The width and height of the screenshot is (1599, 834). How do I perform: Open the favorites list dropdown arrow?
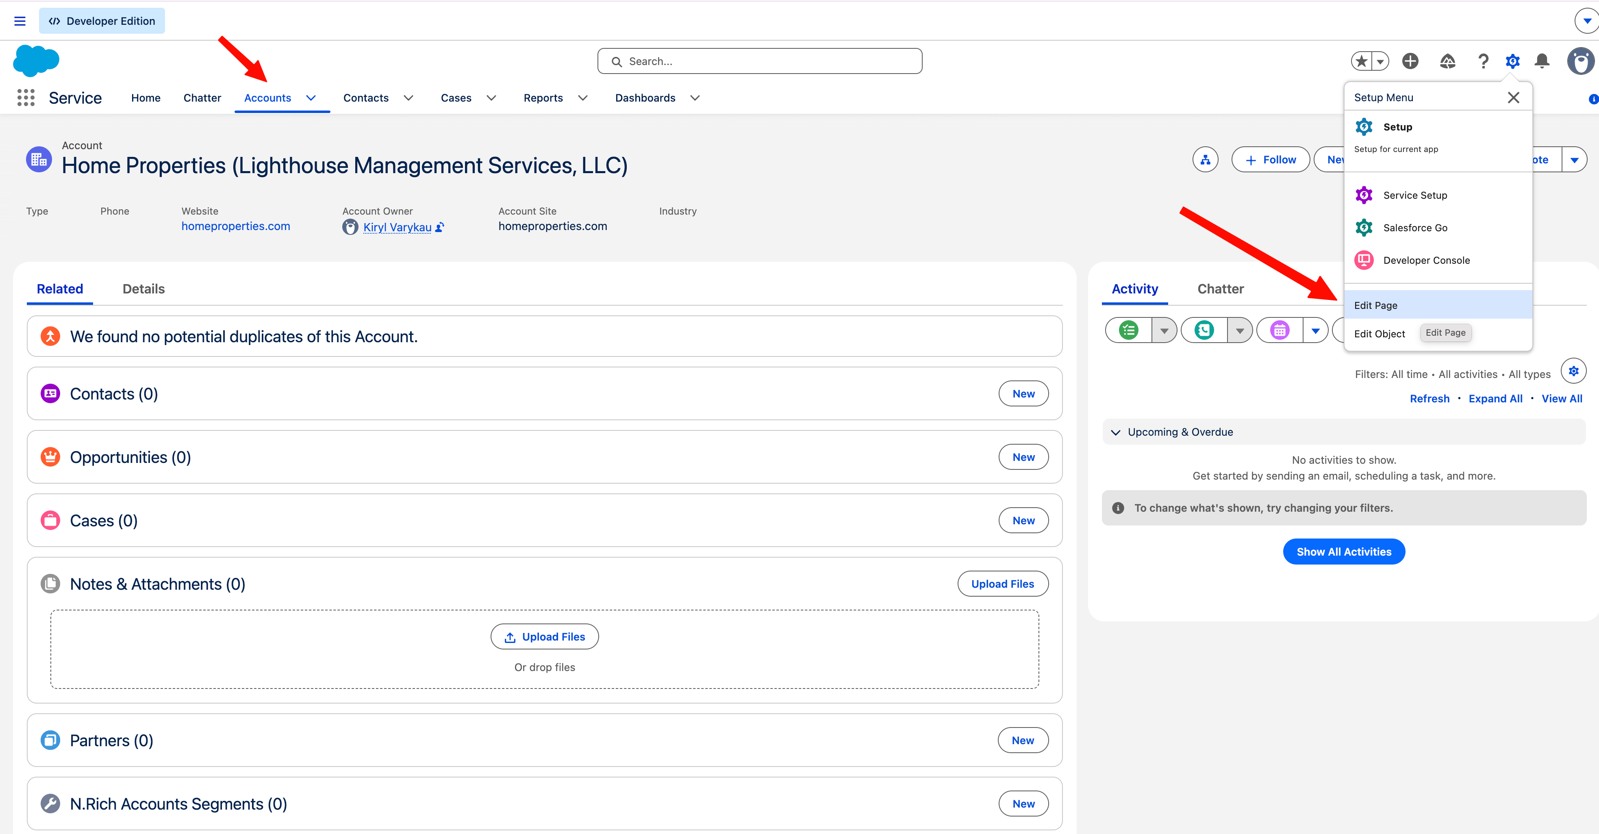coord(1380,61)
